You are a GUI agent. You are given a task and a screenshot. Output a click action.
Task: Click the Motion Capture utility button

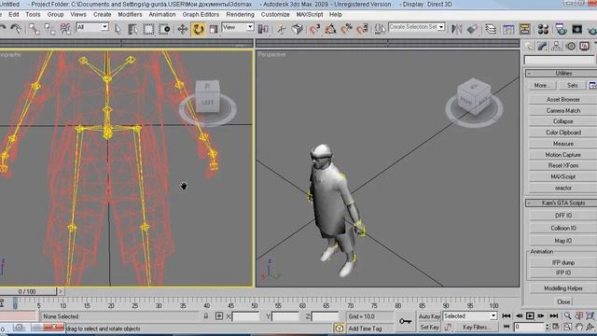(x=563, y=155)
